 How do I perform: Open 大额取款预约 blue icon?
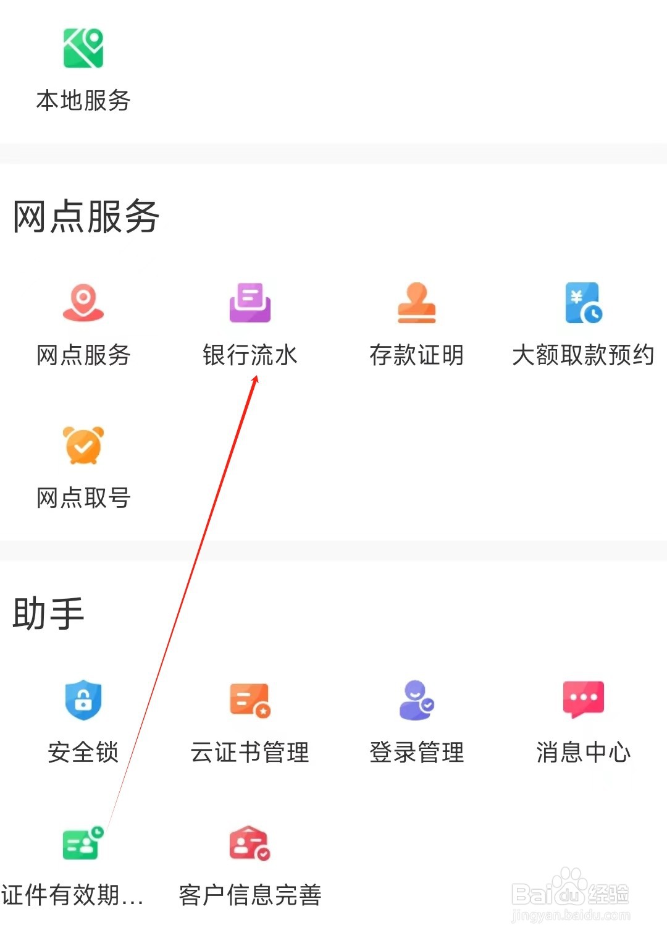pyautogui.click(x=584, y=302)
